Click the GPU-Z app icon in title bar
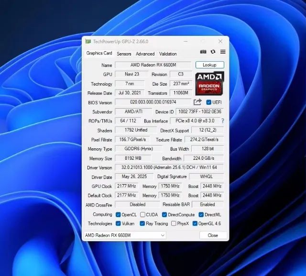 click(88, 42)
